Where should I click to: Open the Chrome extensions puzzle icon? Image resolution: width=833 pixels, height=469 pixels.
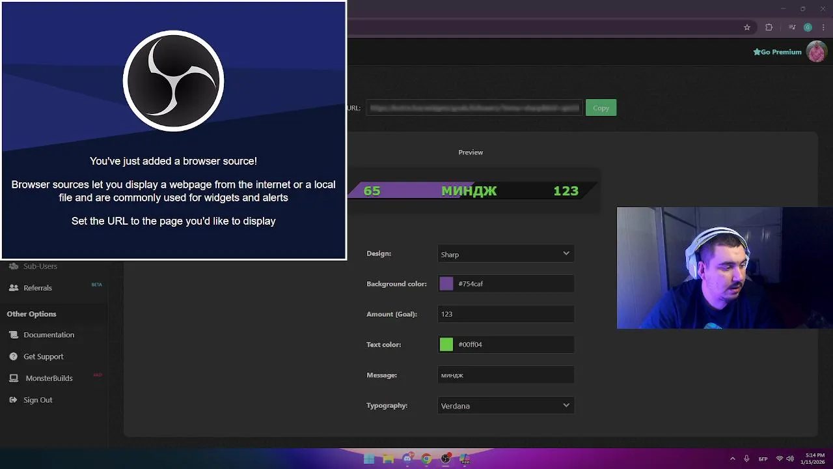769,27
